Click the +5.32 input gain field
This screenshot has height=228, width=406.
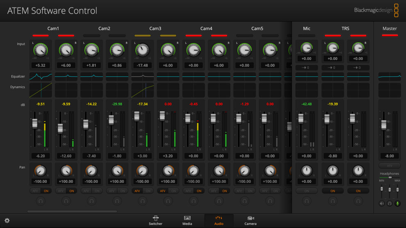(x=40, y=66)
